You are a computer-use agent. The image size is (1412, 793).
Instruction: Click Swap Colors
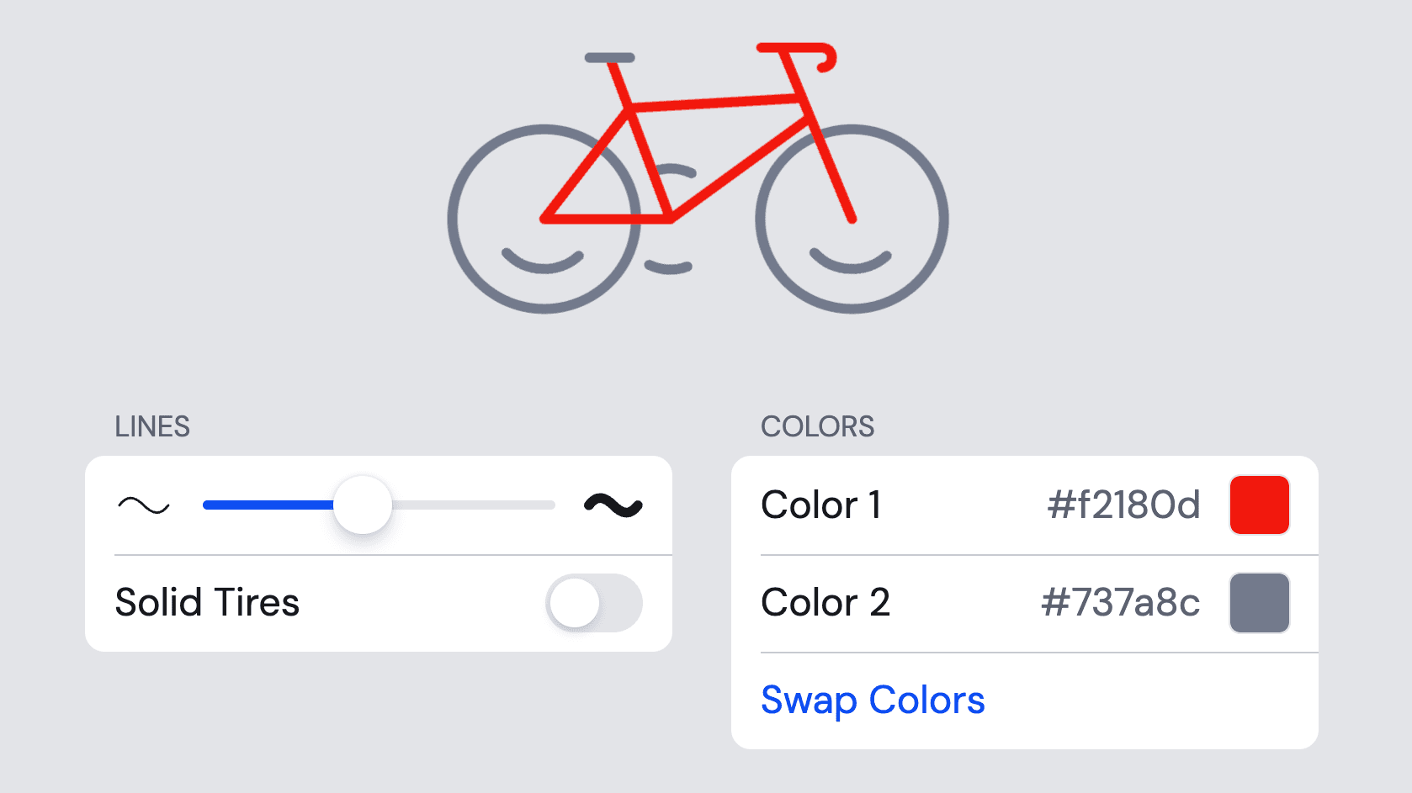pos(873,700)
